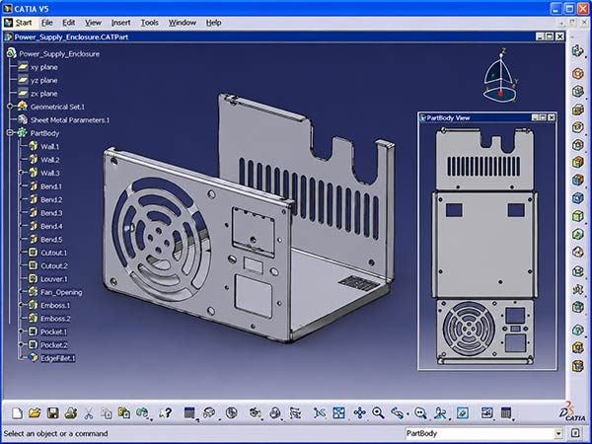Click the New document icon
The height and width of the screenshot is (444, 592).
coord(17,413)
